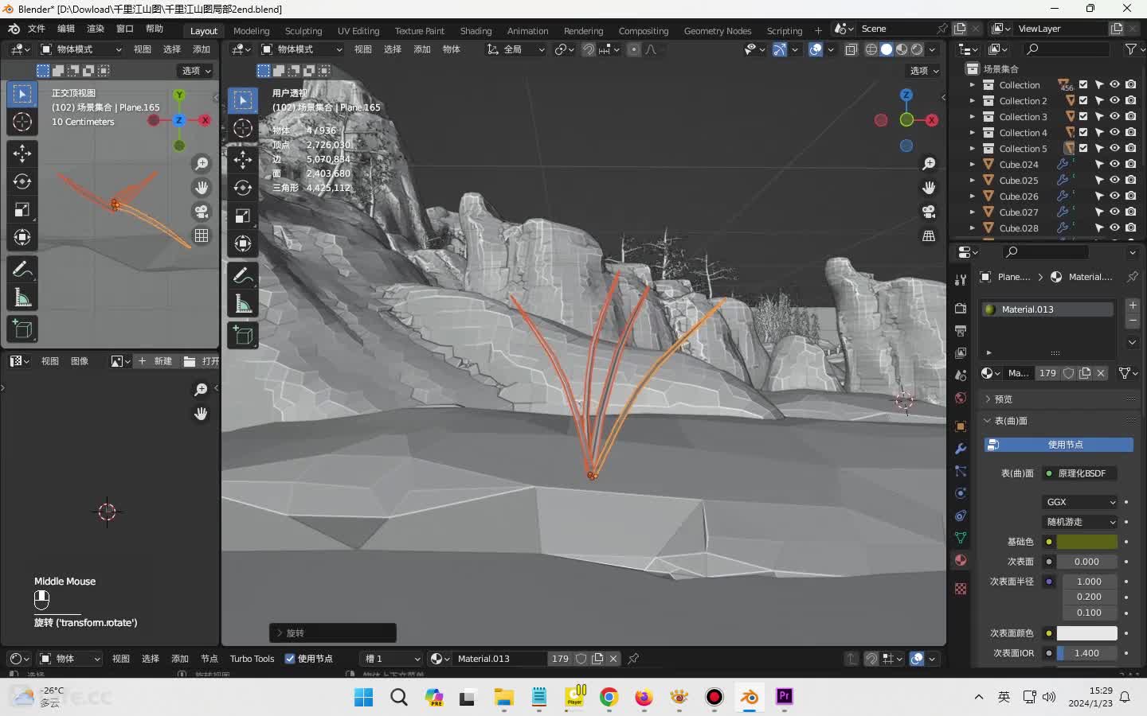Open the 全局 transform orientation dropdown
This screenshot has height=716, width=1147.
point(516,49)
